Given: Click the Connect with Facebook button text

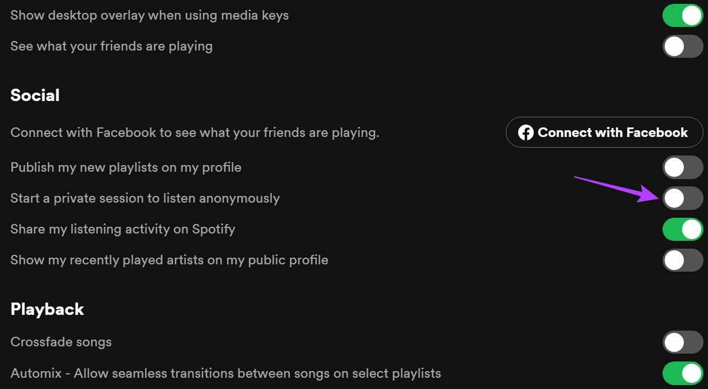Looking at the screenshot, I should pyautogui.click(x=612, y=132).
